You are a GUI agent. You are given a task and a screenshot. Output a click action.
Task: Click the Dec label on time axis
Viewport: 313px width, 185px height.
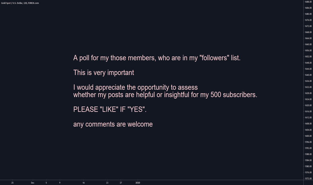(33, 183)
